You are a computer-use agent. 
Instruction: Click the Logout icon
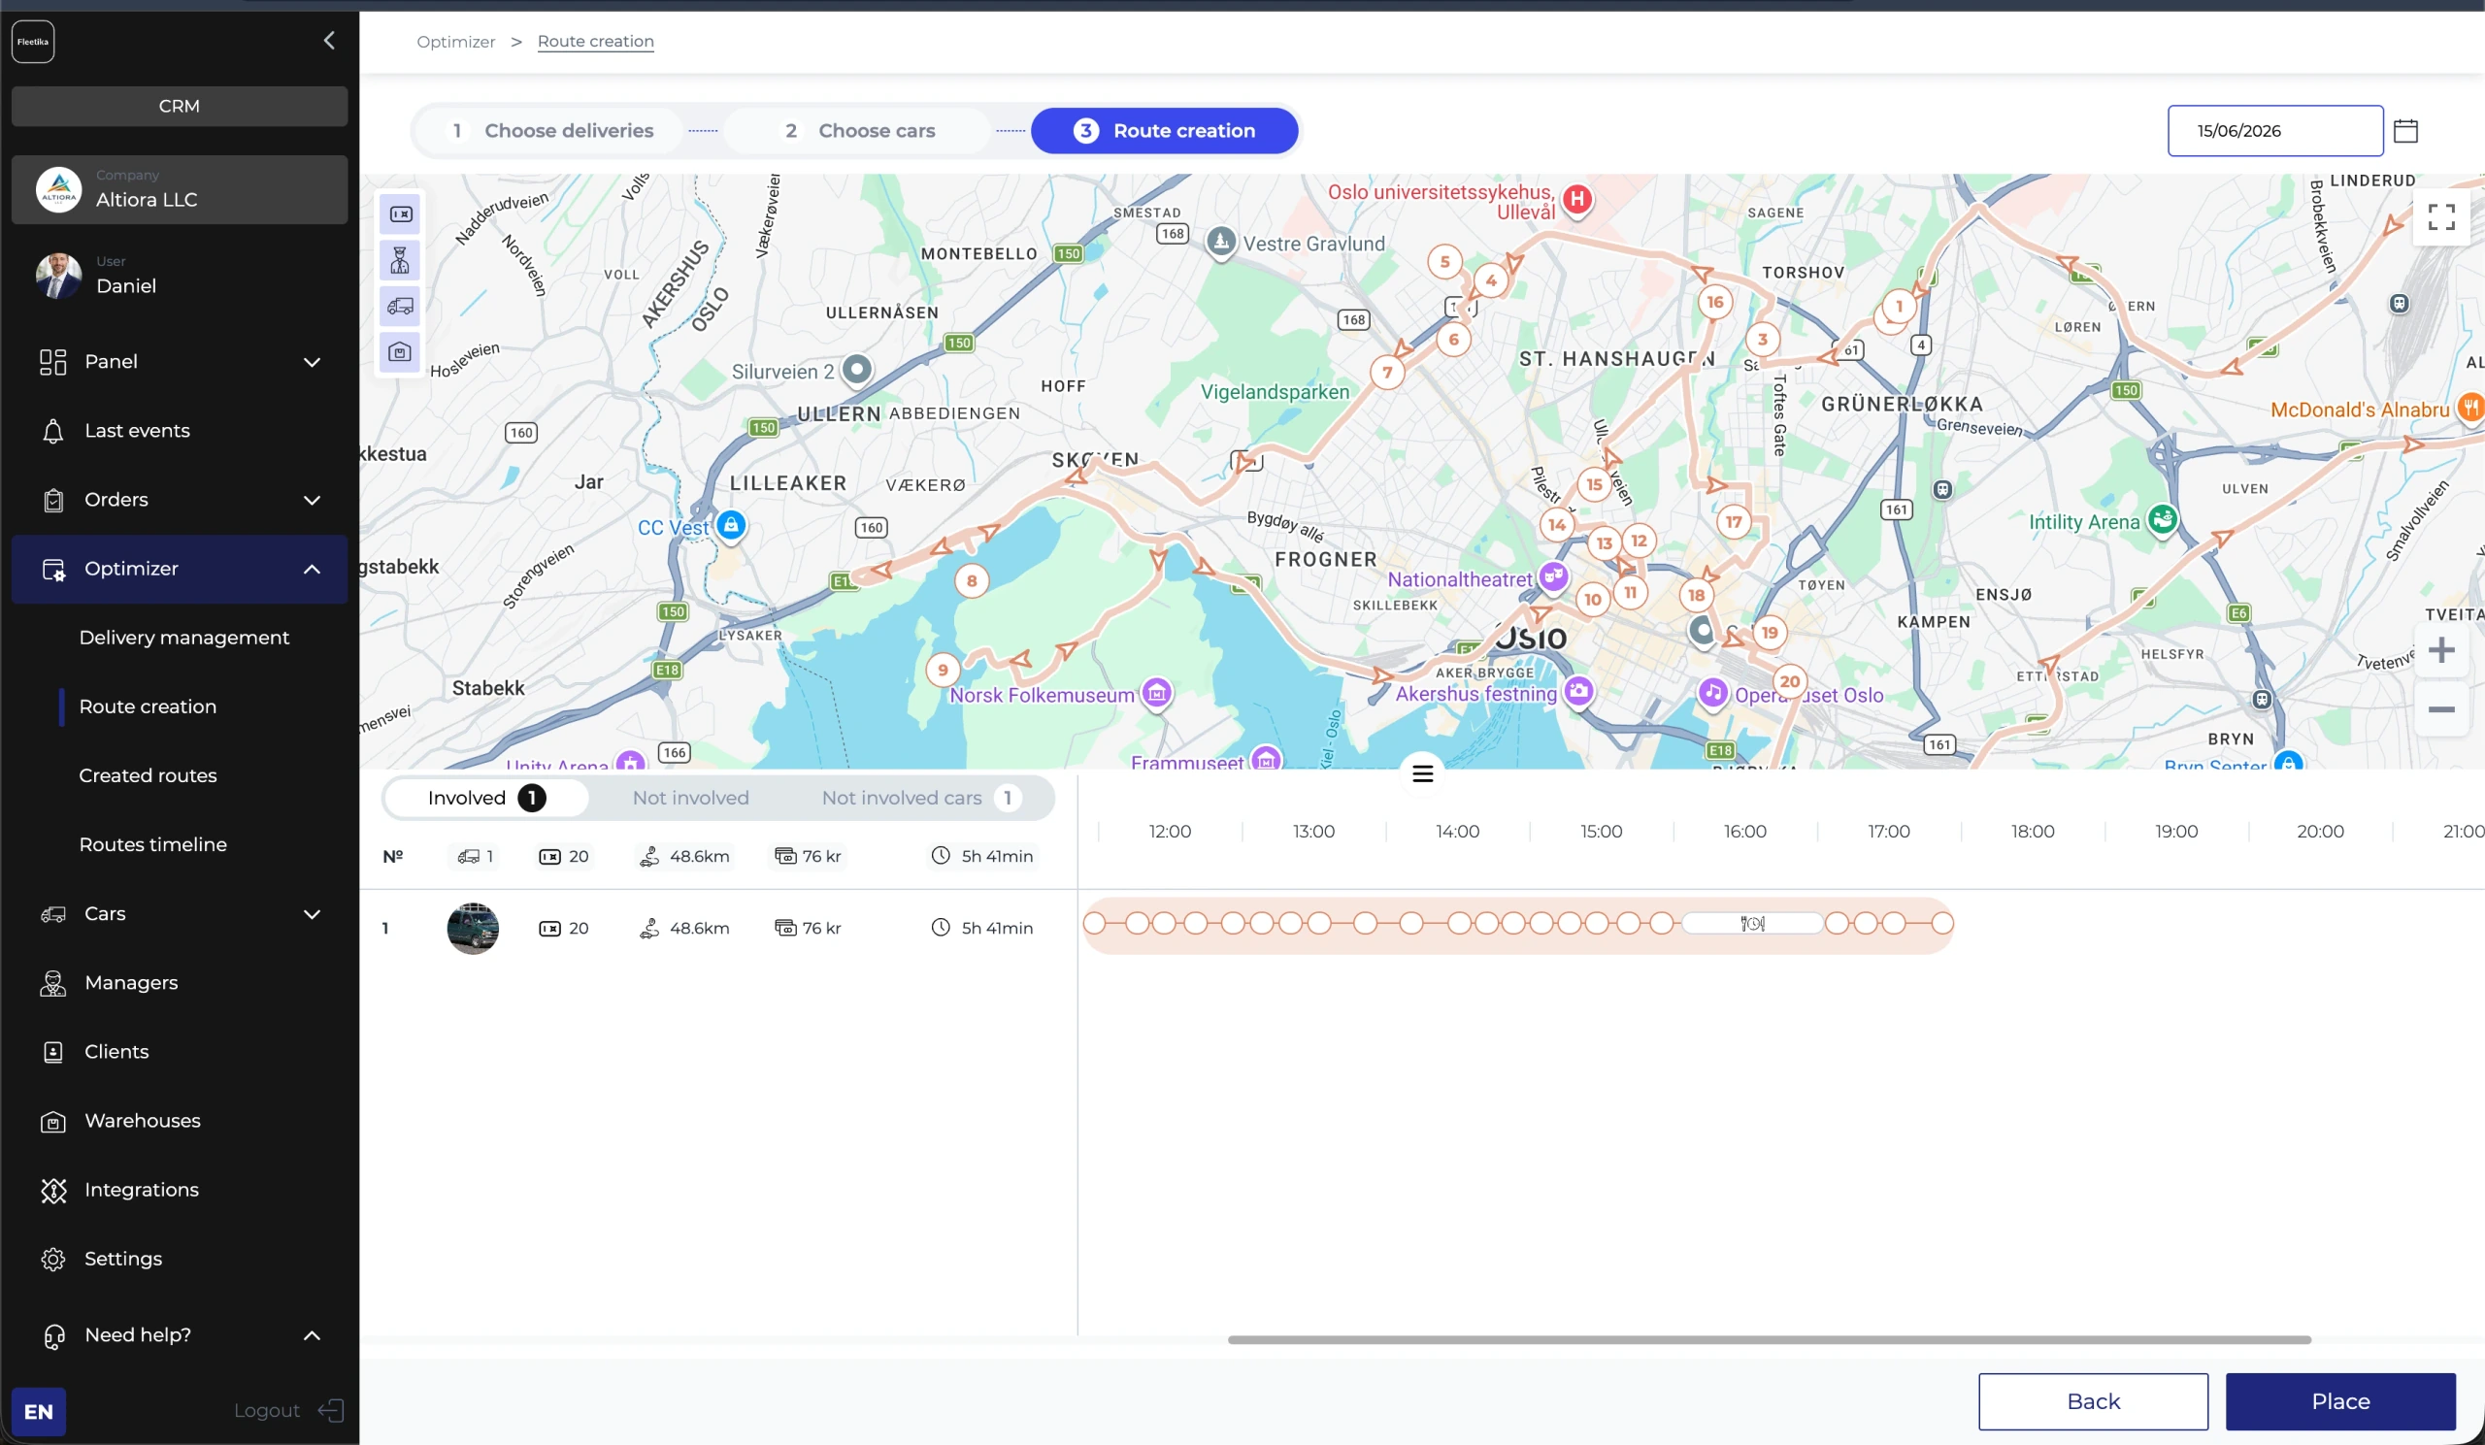tap(331, 1410)
